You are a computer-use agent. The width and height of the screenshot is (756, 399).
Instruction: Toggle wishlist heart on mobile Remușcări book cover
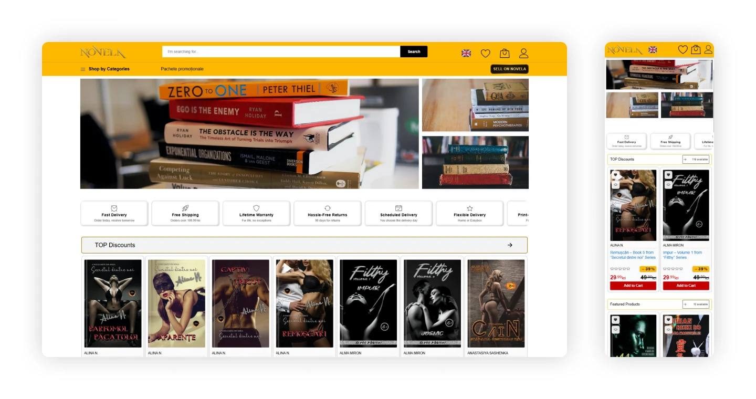(615, 175)
